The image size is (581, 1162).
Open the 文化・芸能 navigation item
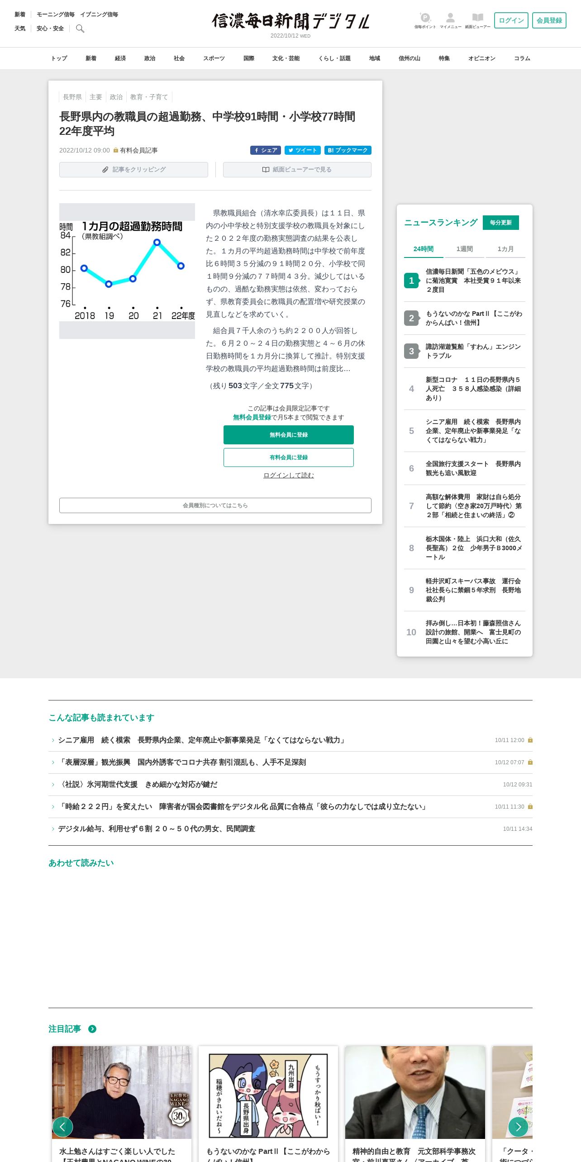coord(286,58)
